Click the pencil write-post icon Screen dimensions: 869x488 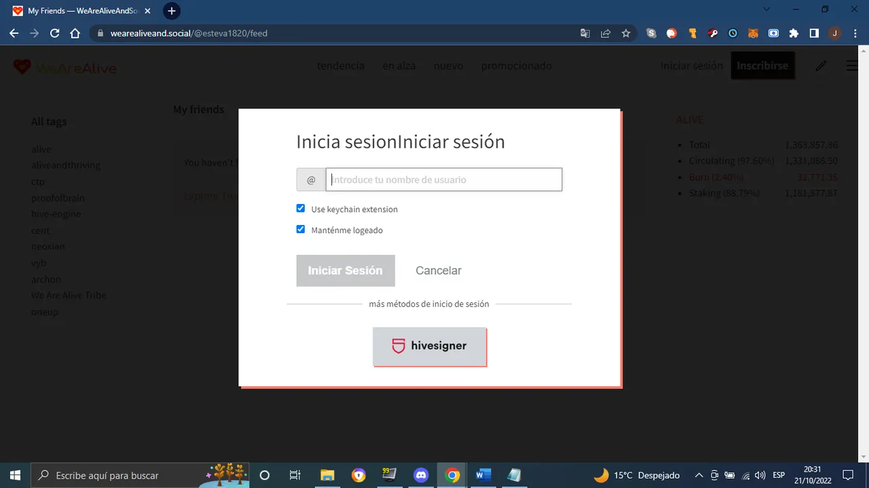821,66
